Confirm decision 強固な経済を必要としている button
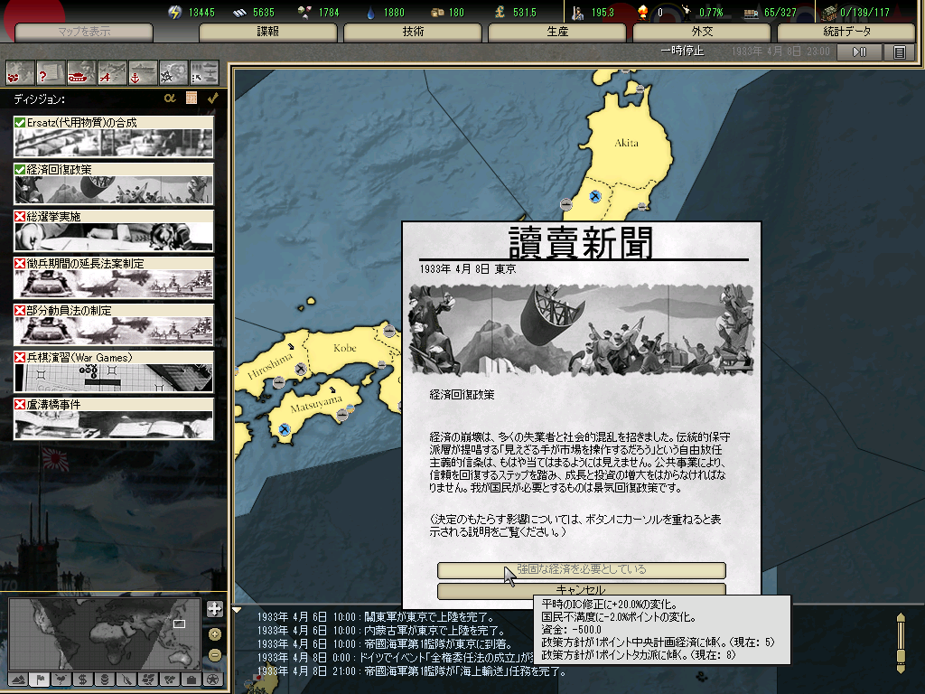This screenshot has height=694, width=925. [581, 569]
